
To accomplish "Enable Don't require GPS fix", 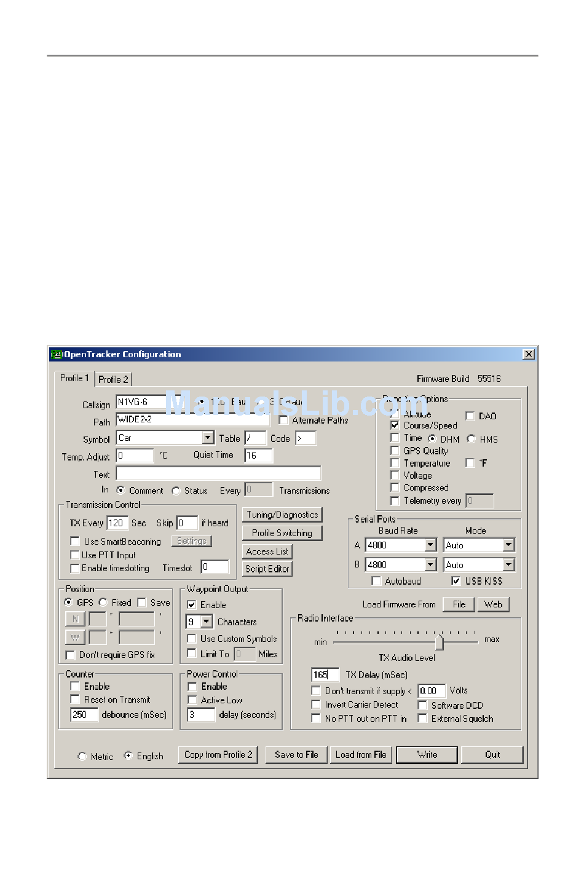I will [x=70, y=655].
